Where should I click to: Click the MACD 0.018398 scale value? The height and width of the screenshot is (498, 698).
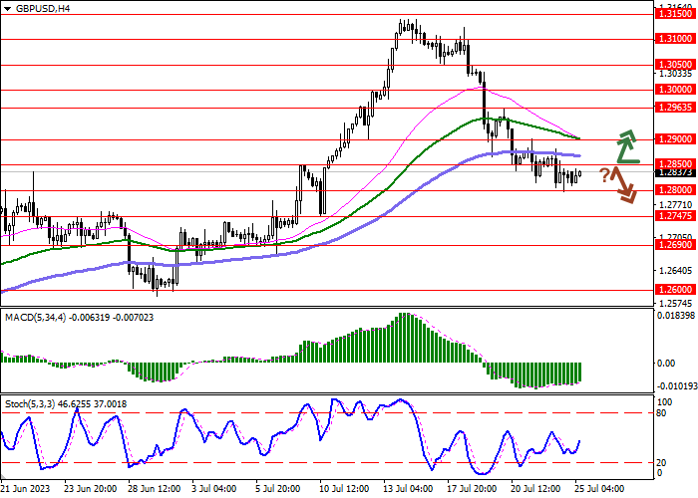(676, 316)
